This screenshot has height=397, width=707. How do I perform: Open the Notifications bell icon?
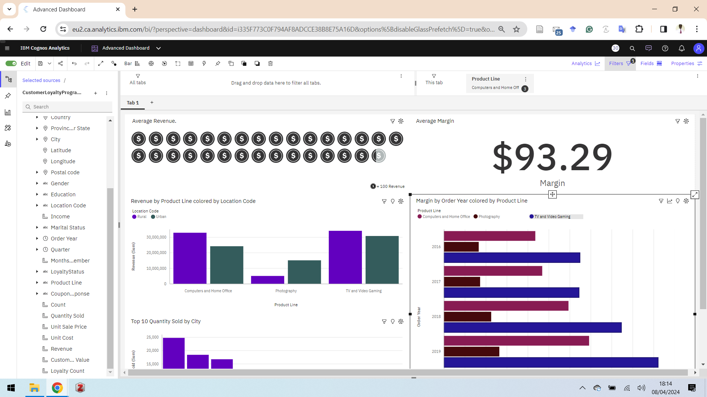click(682, 48)
